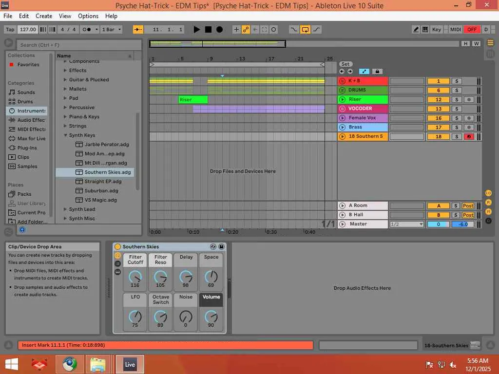This screenshot has width=499, height=374.
Task: Toggle the computer MIDI keyboard icon
Action: click(425, 30)
